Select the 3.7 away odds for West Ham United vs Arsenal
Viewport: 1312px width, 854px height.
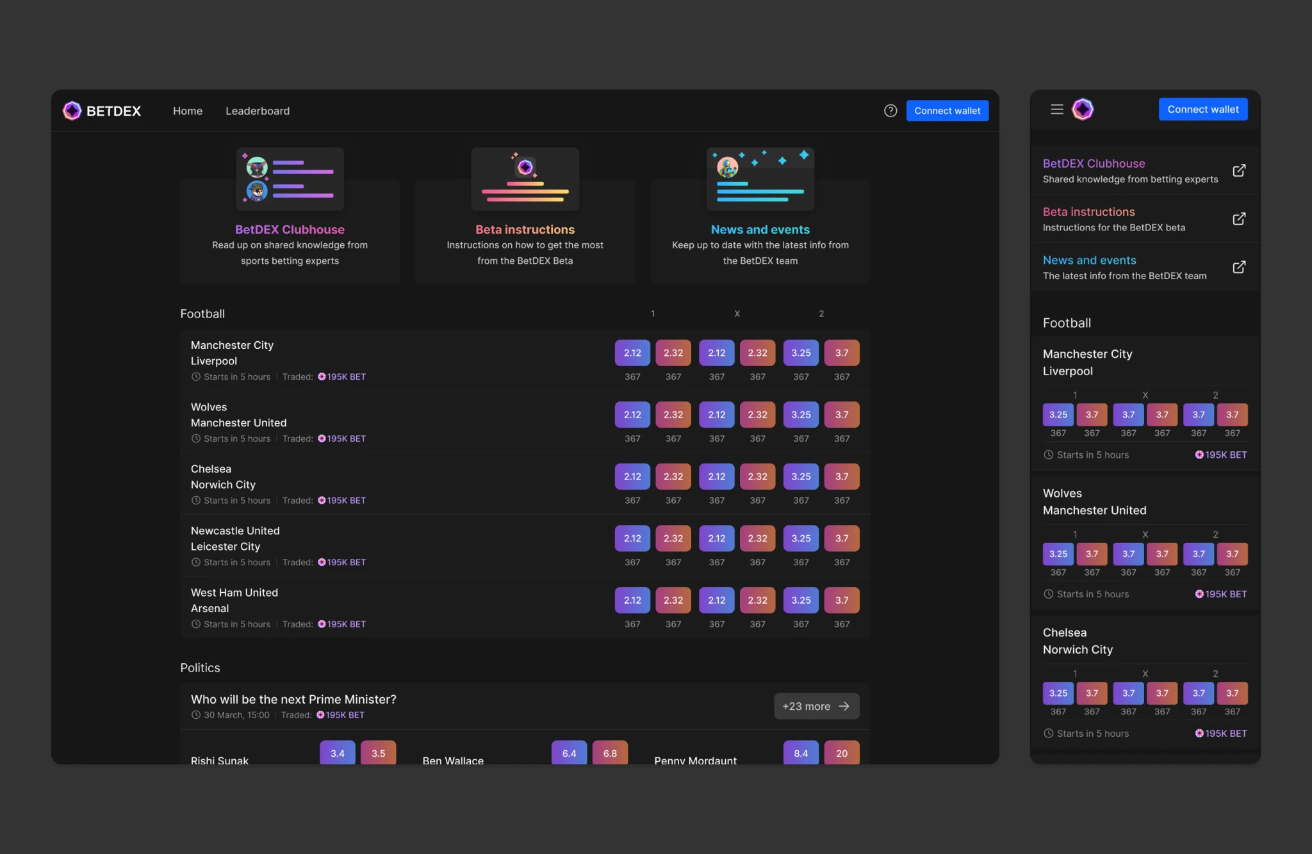pyautogui.click(x=842, y=600)
